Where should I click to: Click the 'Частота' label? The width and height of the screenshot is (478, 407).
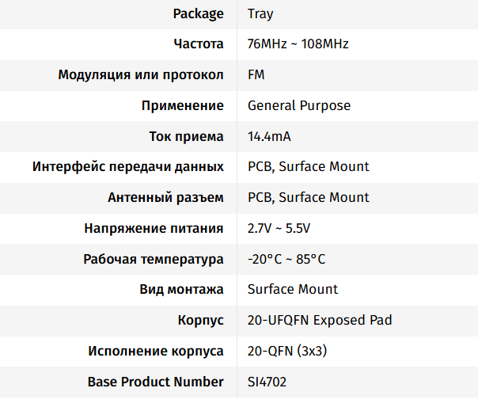tap(199, 44)
